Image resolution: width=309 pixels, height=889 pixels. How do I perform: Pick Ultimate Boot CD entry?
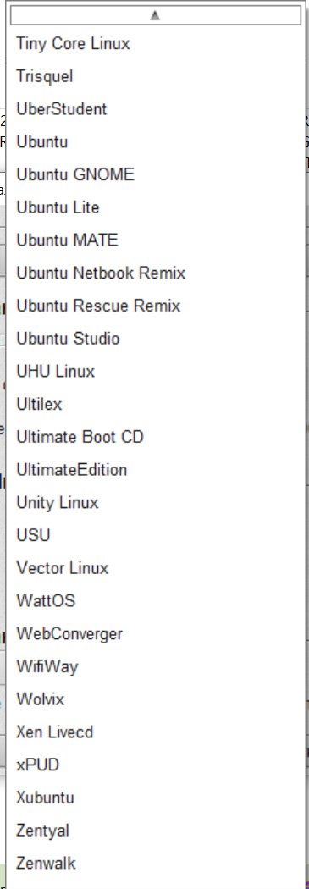coord(156,437)
